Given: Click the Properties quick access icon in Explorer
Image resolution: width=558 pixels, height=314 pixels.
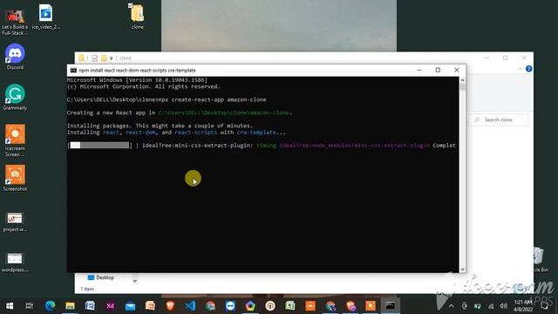Looking at the screenshot, I should (x=94, y=58).
